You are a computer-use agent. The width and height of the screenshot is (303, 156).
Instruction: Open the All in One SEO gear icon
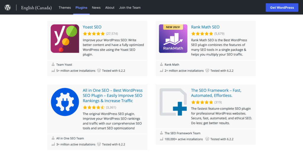click(x=65, y=102)
